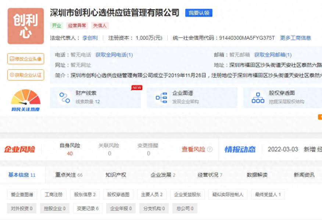
Task: Click the 经营异常 warning tag
Action: [x=77, y=26]
